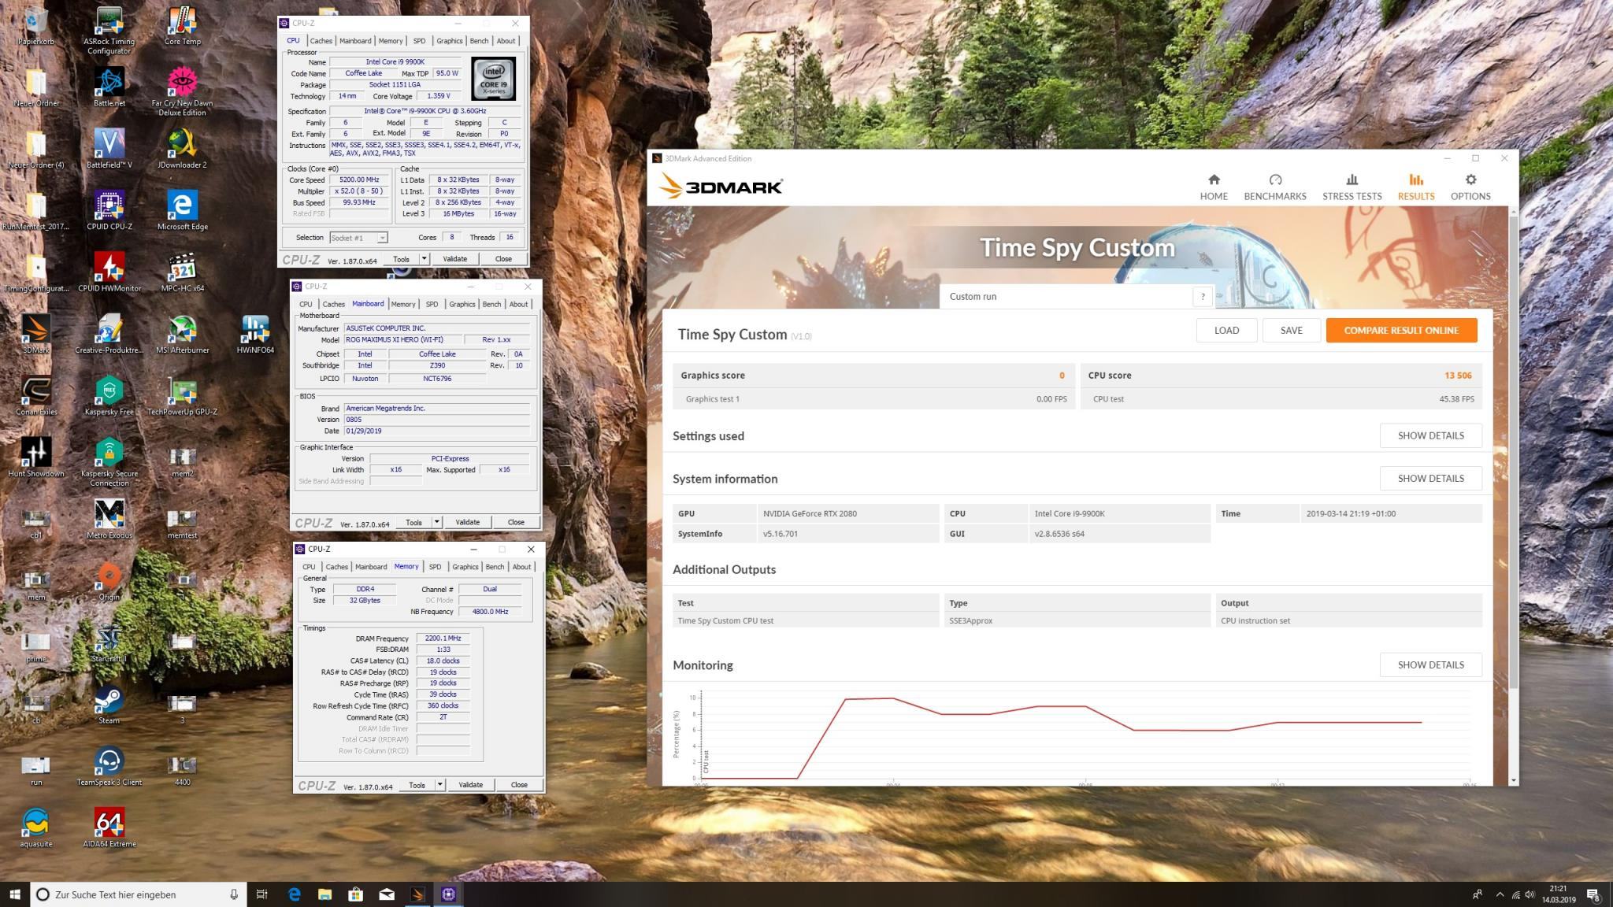Switch to SPD tab in Memory window

435,567
